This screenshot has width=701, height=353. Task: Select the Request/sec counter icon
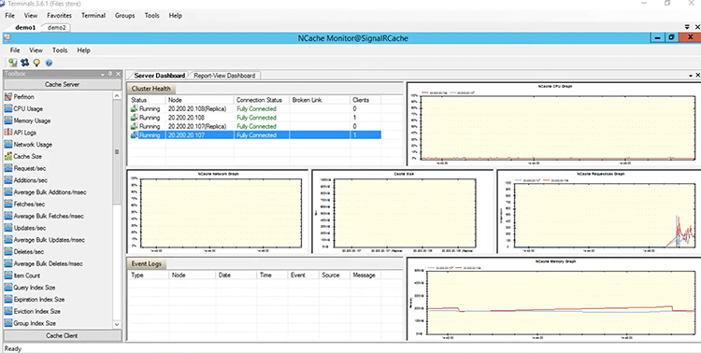tap(8, 168)
